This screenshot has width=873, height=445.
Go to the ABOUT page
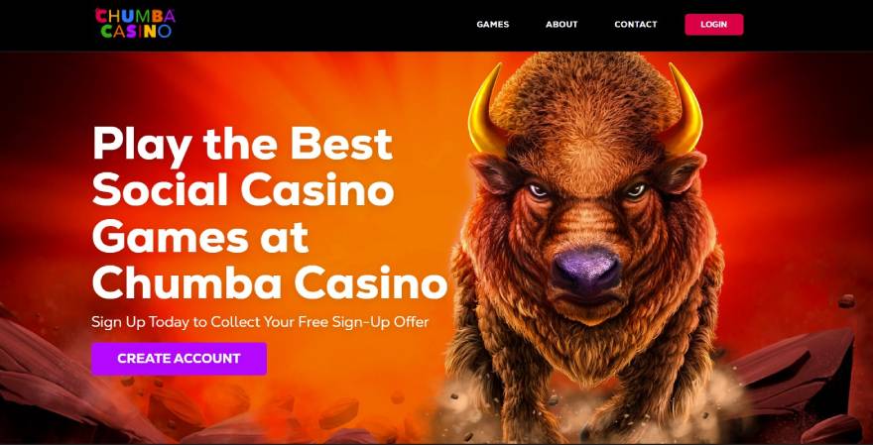coord(561,25)
